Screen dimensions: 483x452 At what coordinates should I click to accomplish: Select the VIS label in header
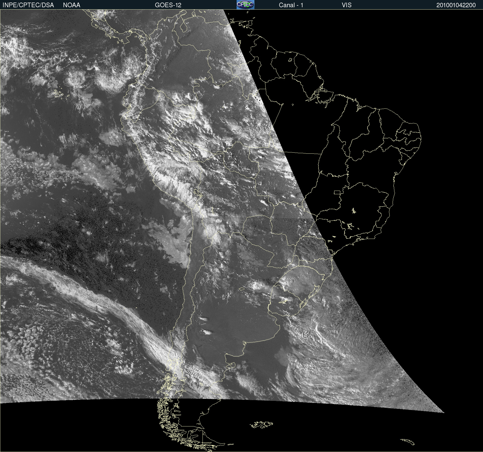tap(347, 5)
